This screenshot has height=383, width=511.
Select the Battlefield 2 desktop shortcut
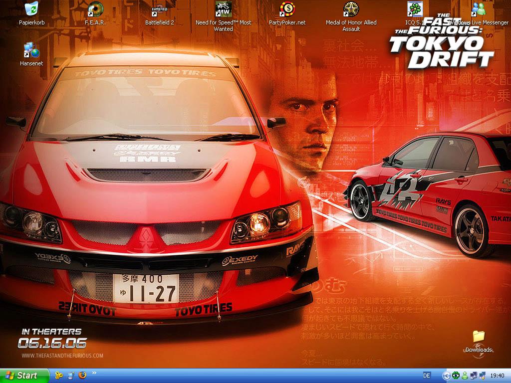(x=159, y=9)
